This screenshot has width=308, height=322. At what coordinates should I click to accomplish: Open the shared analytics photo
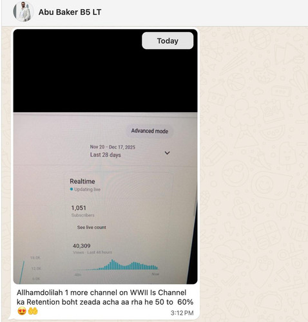(x=105, y=156)
